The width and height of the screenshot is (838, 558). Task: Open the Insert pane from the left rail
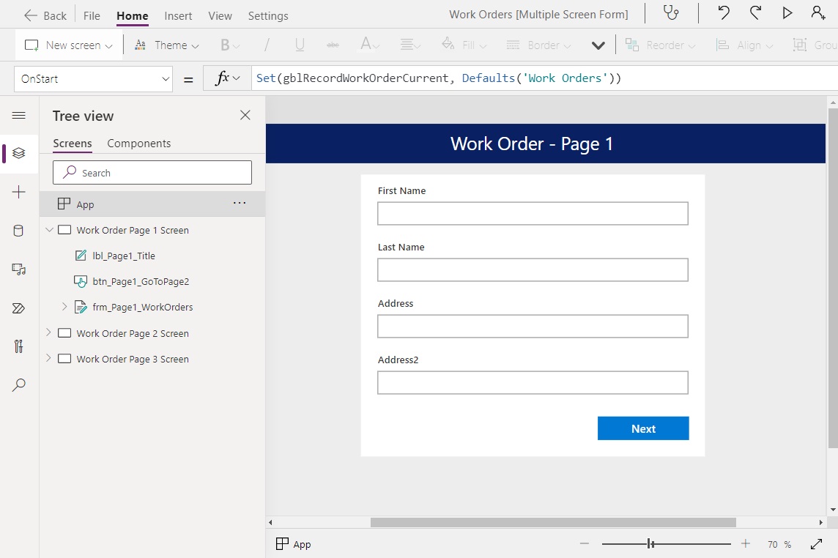[x=18, y=192]
